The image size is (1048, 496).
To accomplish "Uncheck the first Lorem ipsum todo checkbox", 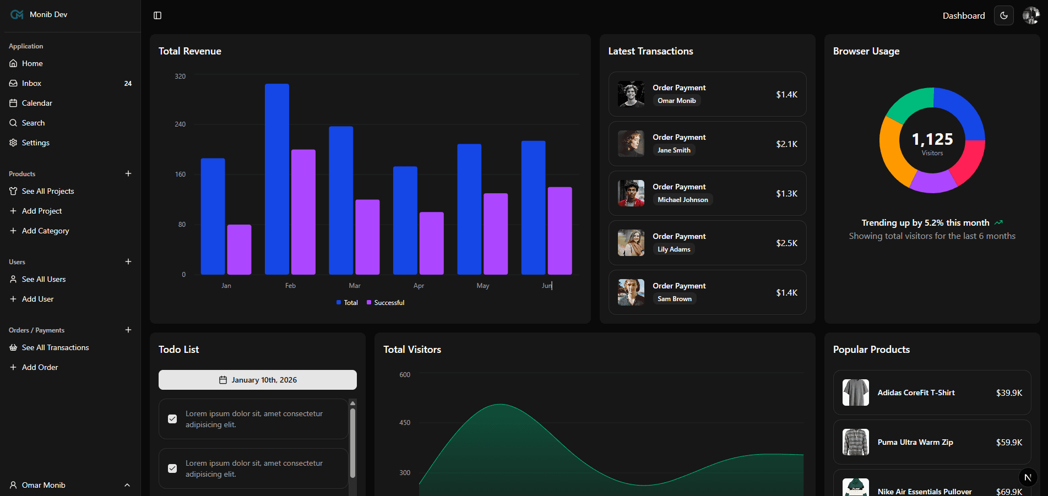I will 172,419.
